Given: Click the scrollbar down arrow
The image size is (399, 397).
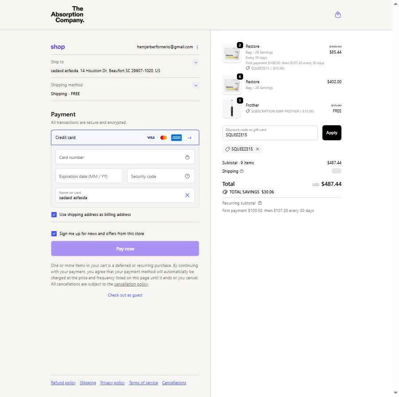Looking at the screenshot, I should click(x=396, y=393).
